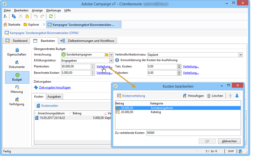Click the Abbrechen button

[x=229, y=141]
